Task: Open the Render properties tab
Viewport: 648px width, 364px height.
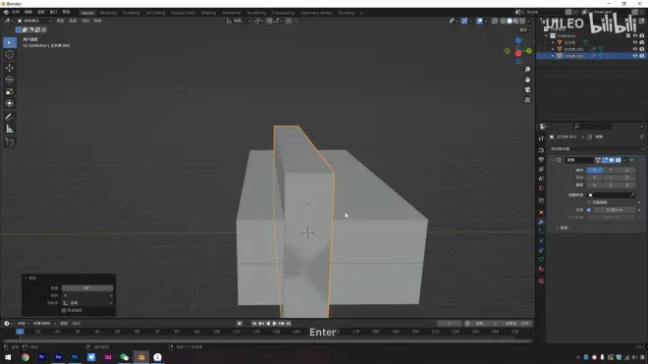Action: point(541,150)
